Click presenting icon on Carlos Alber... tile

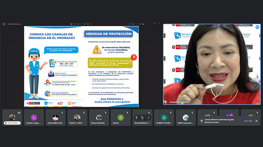click(x=19, y=113)
